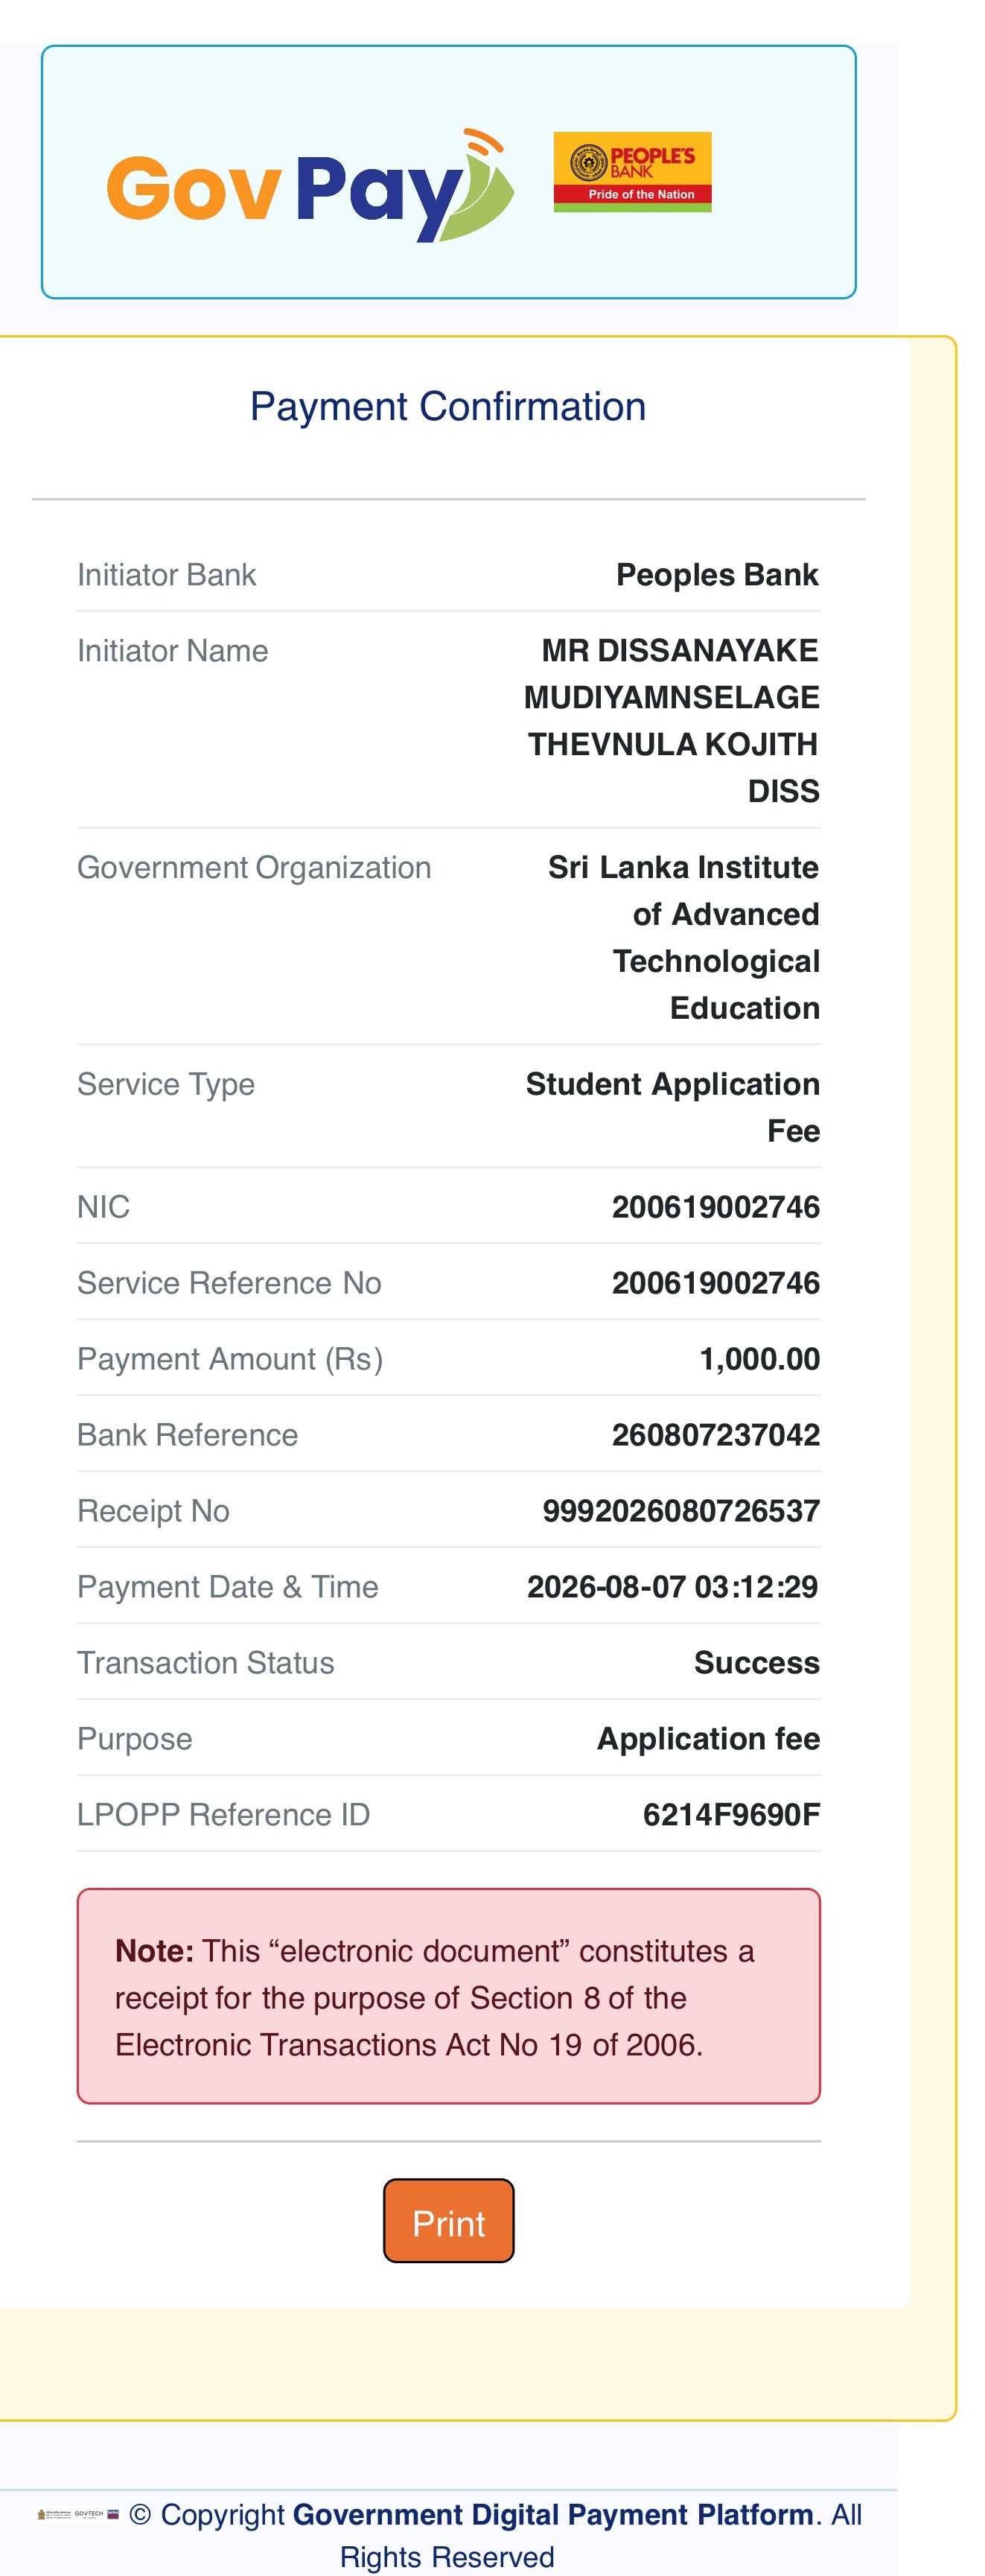Click the GovPay logo
Viewport: 985px width, 2576px height.
pyautogui.click(x=311, y=186)
